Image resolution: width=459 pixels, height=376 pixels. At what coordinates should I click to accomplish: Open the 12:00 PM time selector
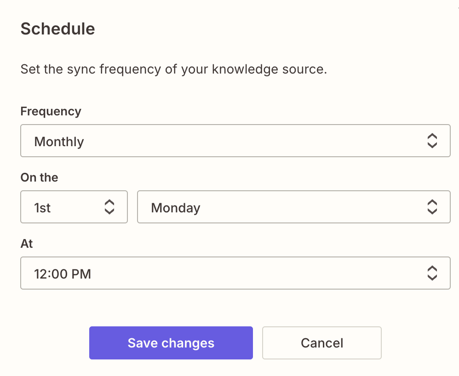tap(235, 273)
